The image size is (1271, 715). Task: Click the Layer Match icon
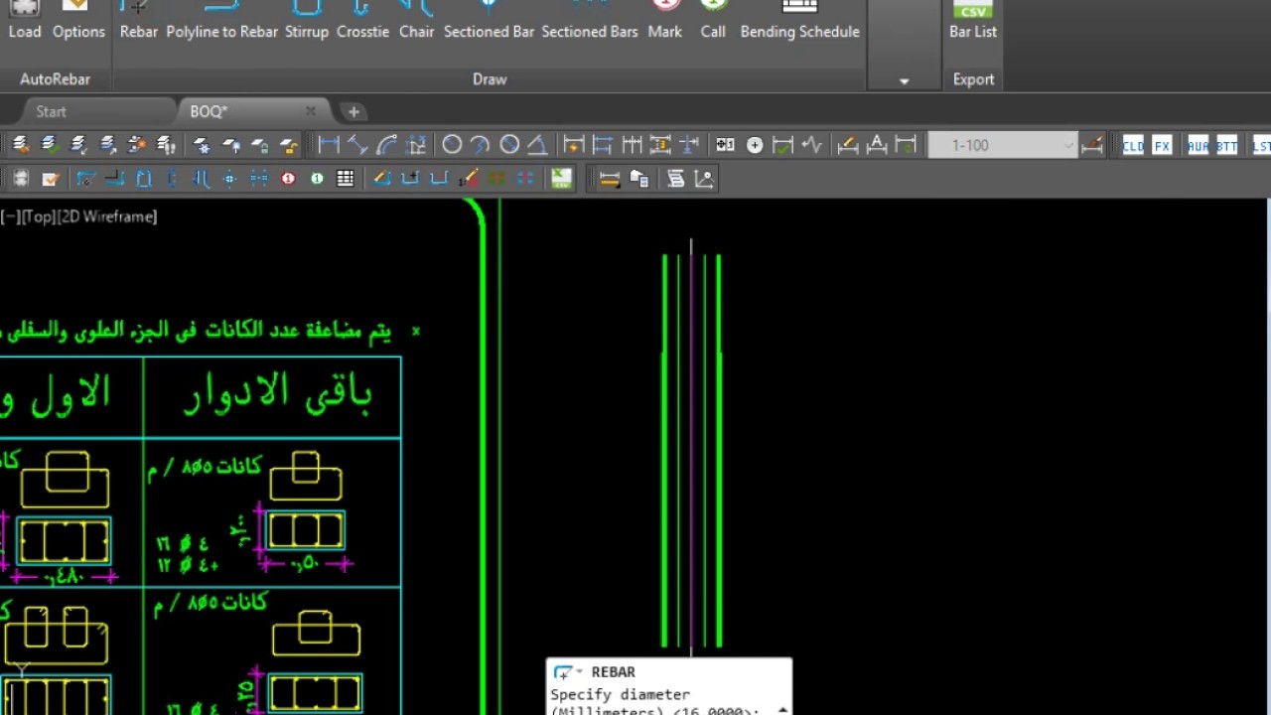[79, 145]
